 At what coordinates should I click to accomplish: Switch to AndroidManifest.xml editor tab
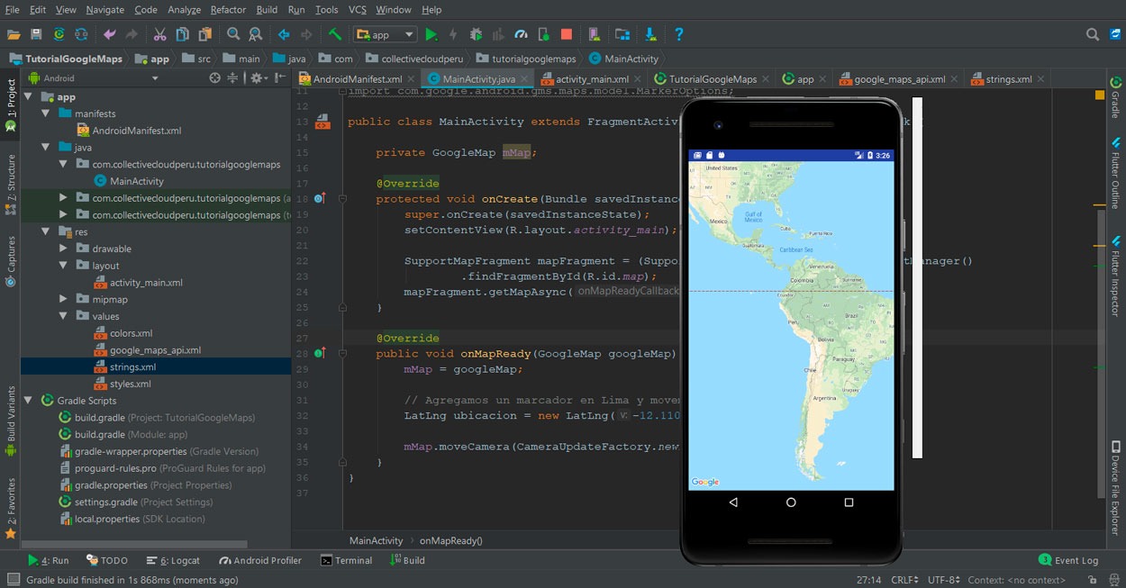(357, 79)
